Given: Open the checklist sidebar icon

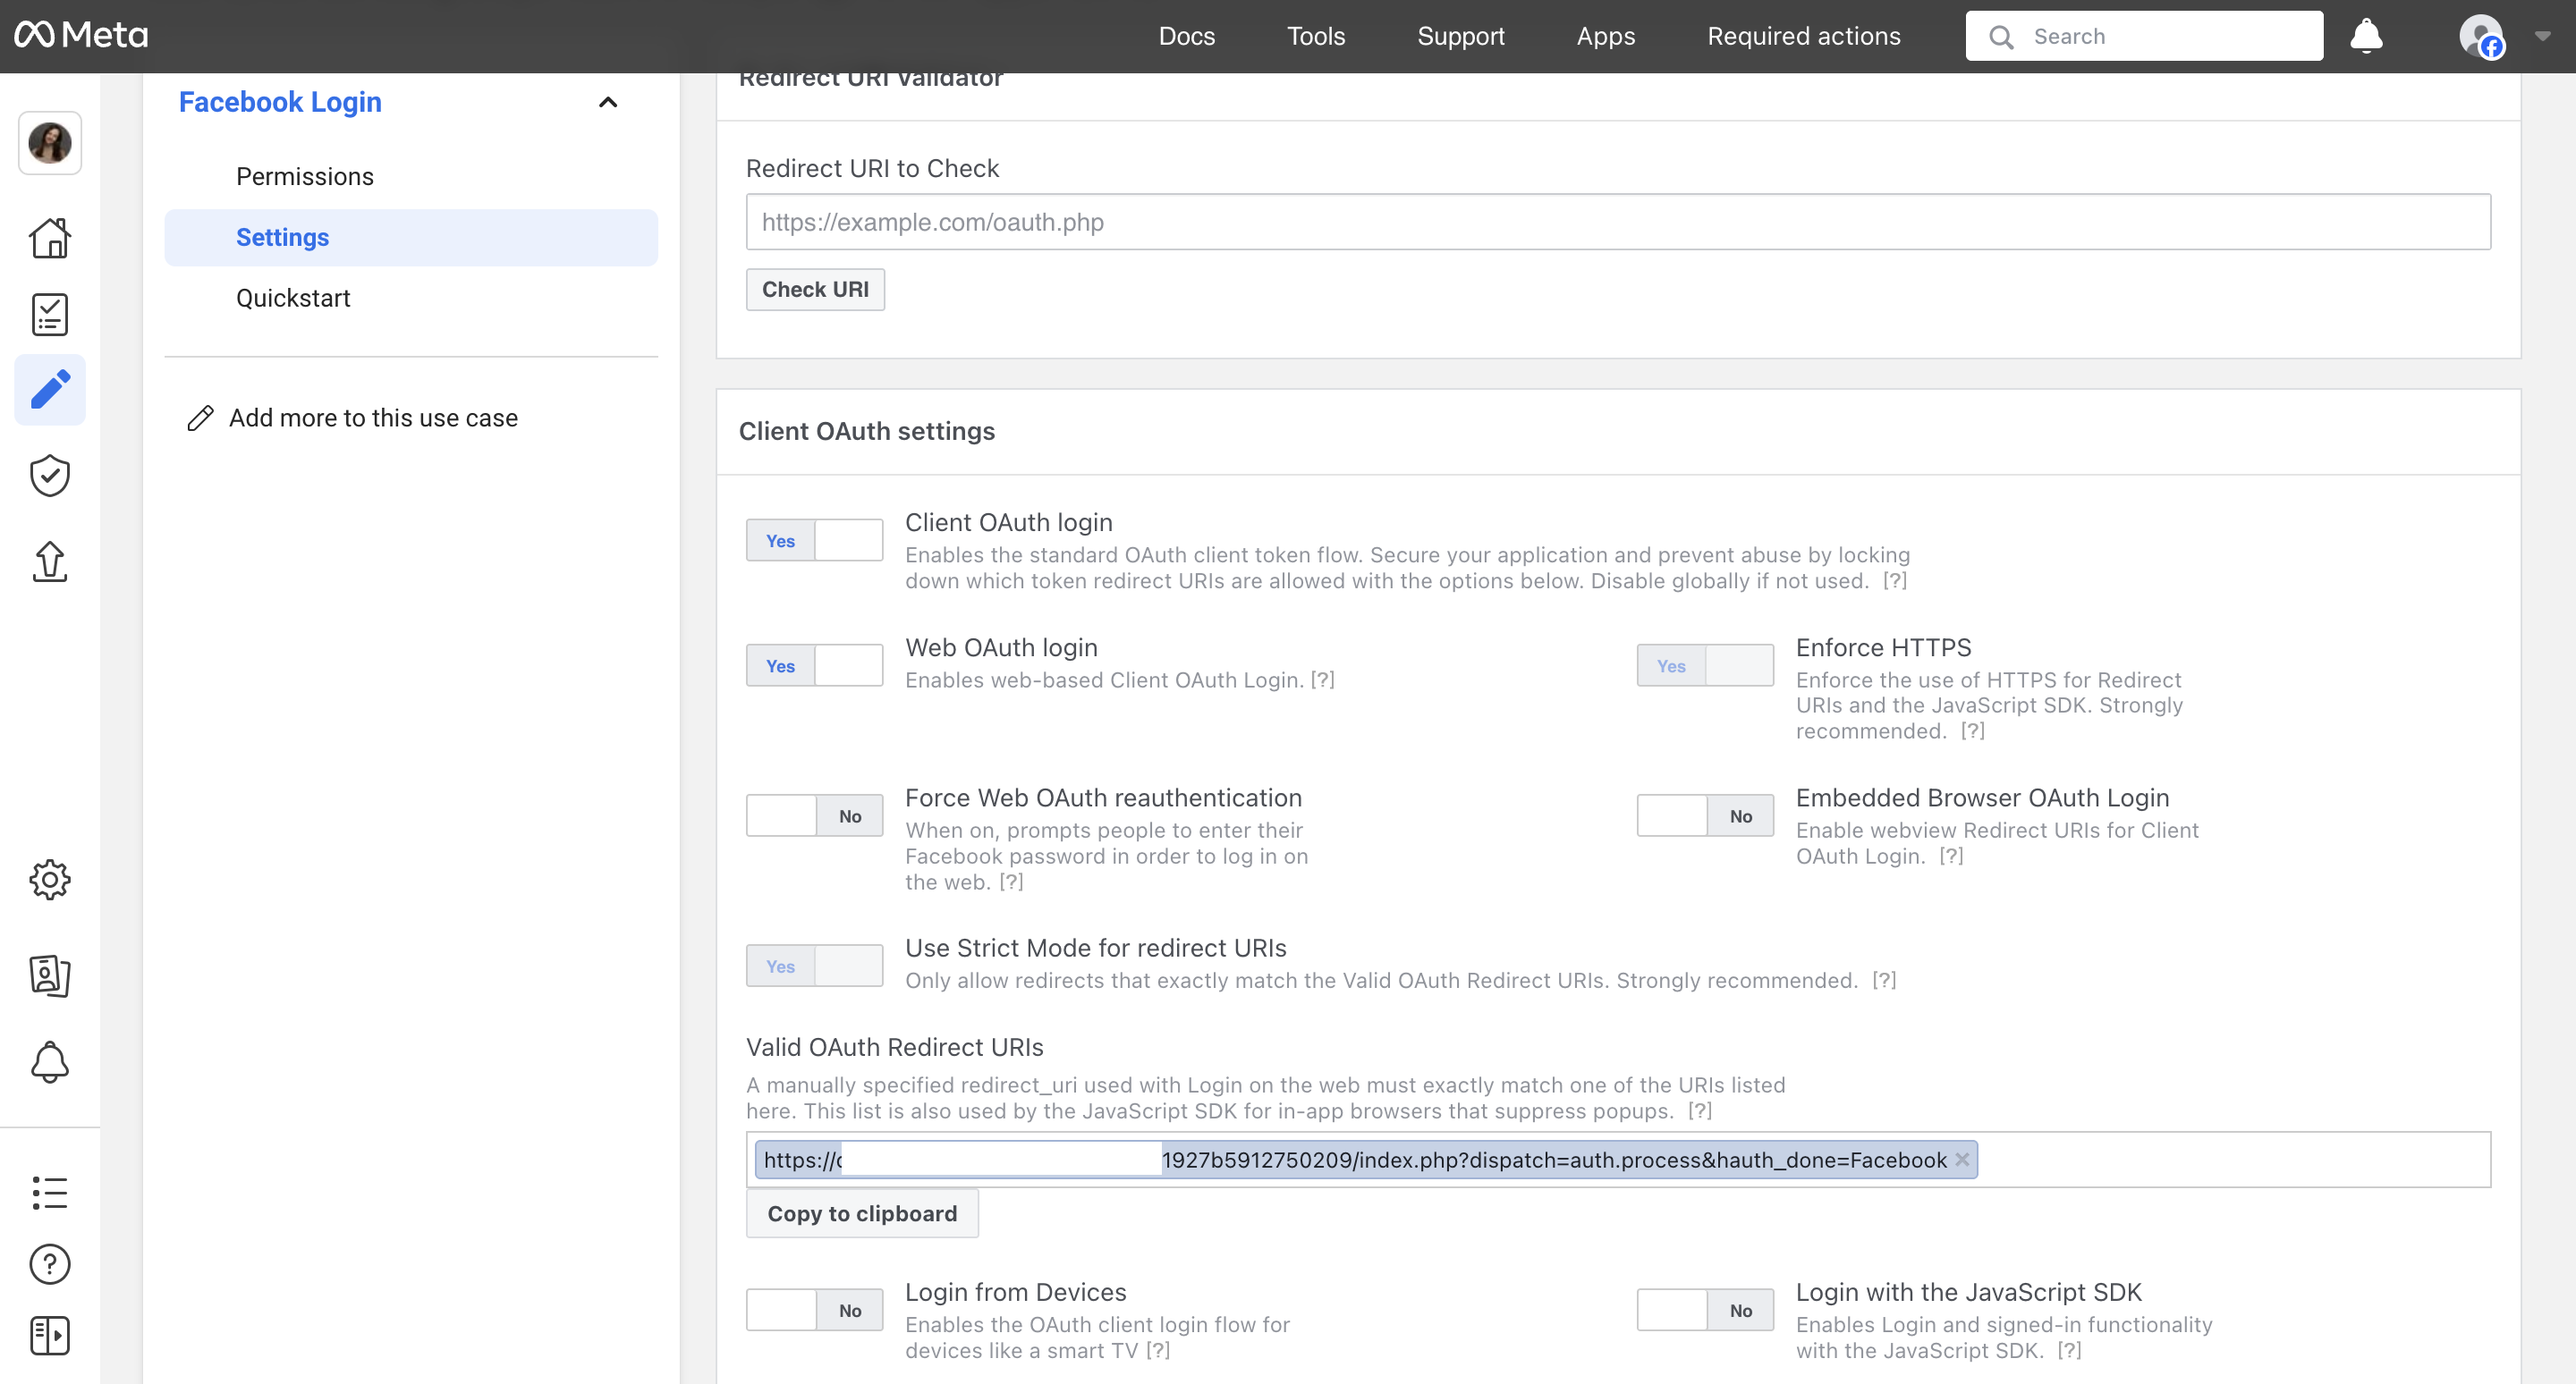Looking at the screenshot, I should coord(50,315).
